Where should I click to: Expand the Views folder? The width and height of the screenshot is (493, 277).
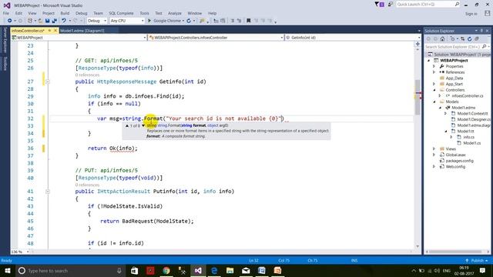(434, 149)
